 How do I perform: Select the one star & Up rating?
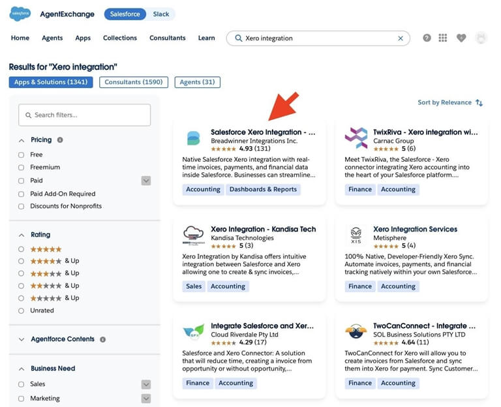coord(21,298)
